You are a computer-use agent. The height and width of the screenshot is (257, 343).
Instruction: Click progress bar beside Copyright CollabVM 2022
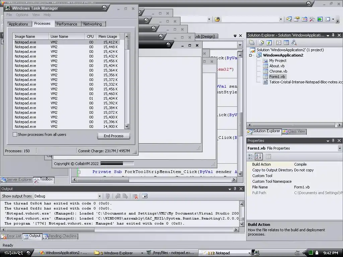pyautogui.click(x=117, y=163)
